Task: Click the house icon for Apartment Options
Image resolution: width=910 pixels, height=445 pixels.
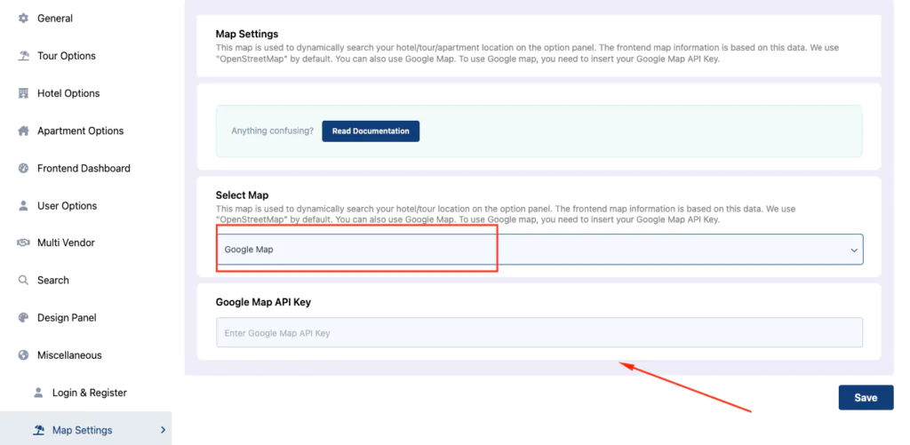Action: tap(23, 131)
